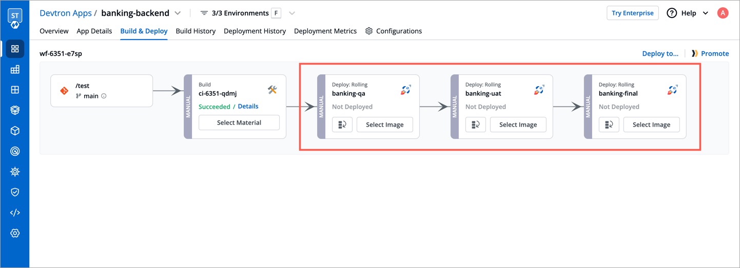The width and height of the screenshot is (740, 268).
Task: Click the Deploy to... link
Action: click(x=660, y=53)
